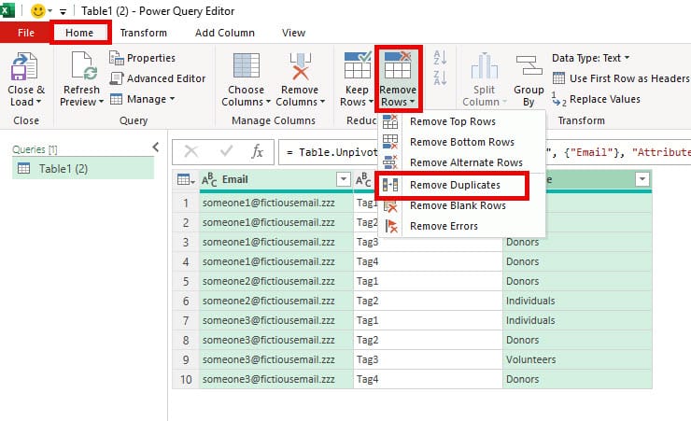Viewport: 691px width, 421px height.
Task: Sort ascending A to Z
Action: click(440, 57)
